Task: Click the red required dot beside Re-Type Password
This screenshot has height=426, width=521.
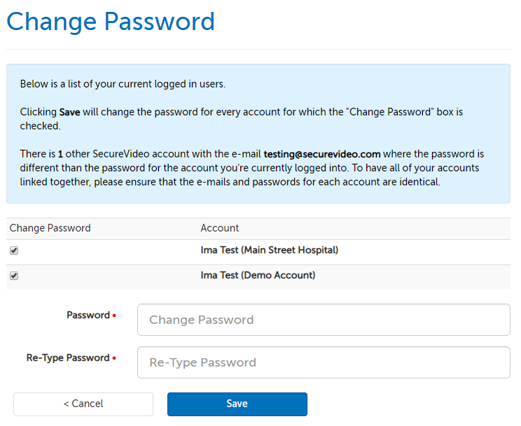Action: click(114, 359)
